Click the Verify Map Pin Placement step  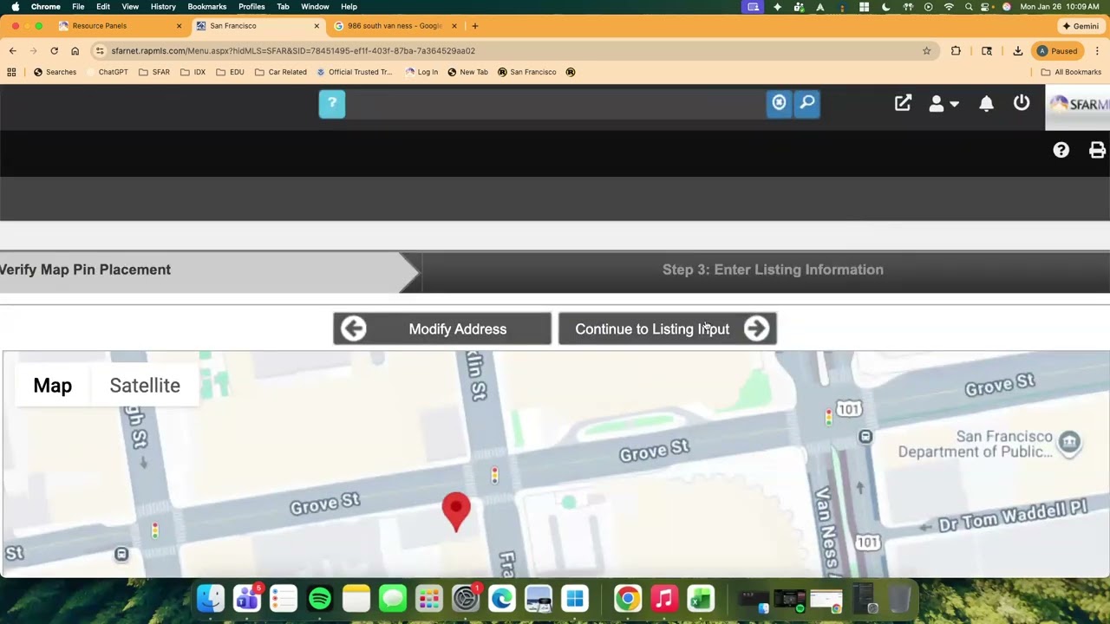[x=85, y=270]
